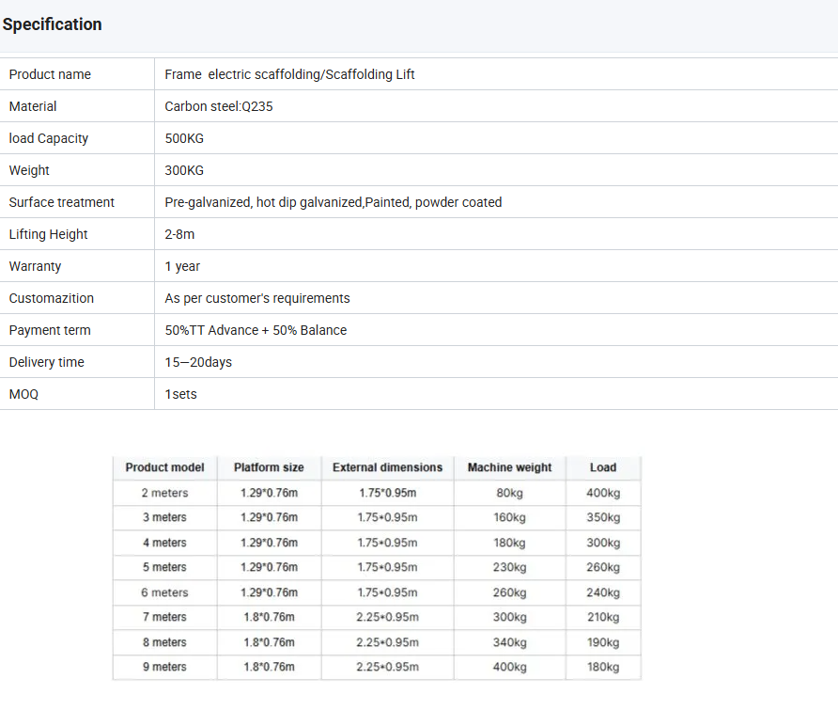Click the 'Platform size' column header

click(269, 467)
